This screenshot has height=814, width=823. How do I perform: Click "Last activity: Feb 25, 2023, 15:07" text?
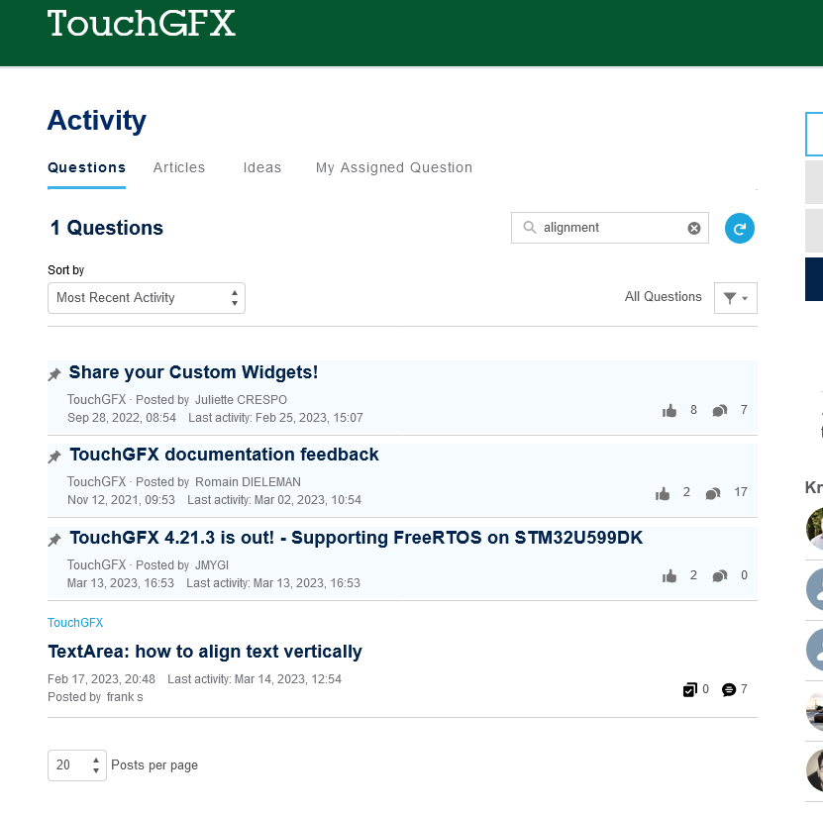[275, 418]
